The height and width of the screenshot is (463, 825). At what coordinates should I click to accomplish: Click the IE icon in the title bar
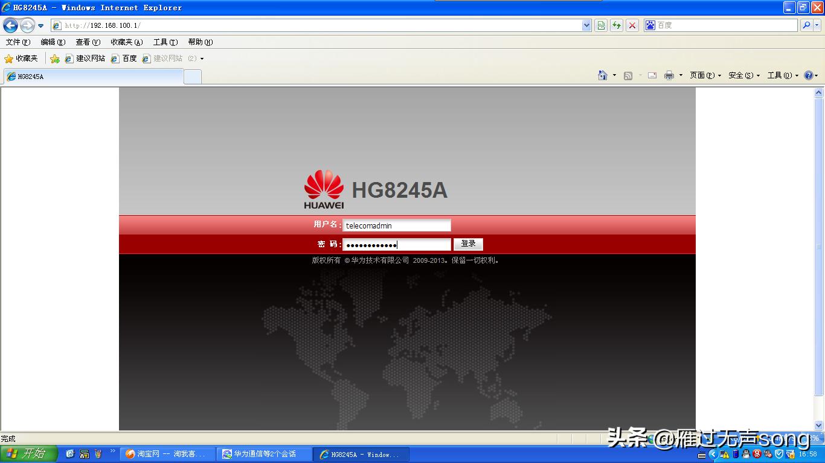click(7, 7)
